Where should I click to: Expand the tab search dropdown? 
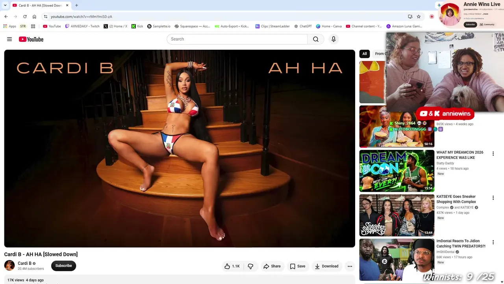coord(5,6)
